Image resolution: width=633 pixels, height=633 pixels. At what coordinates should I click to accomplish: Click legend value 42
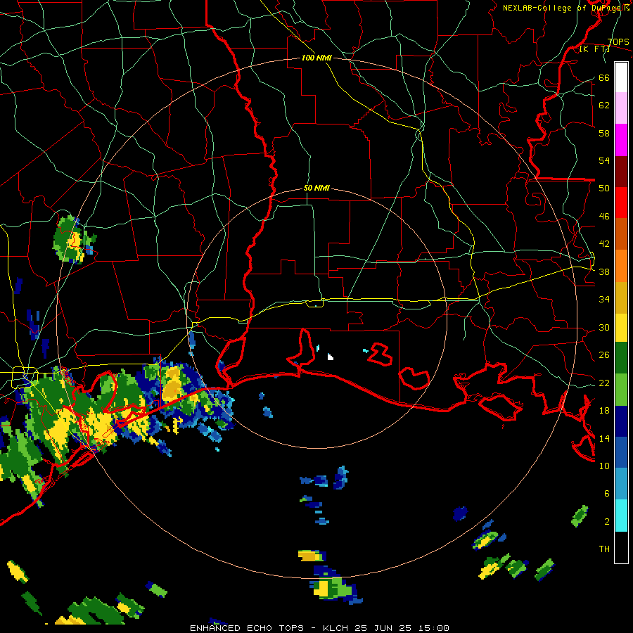click(x=604, y=244)
